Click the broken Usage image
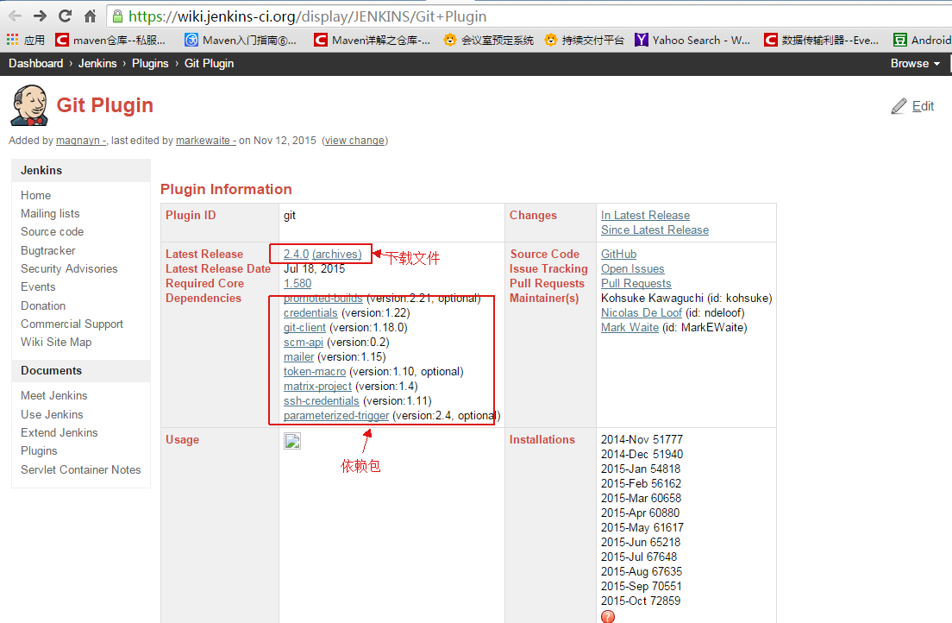This screenshot has height=623, width=952. [x=292, y=441]
